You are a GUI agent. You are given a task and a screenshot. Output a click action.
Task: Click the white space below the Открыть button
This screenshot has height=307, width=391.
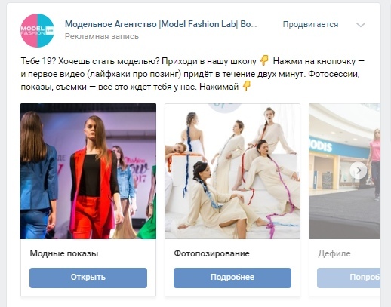tap(88, 292)
